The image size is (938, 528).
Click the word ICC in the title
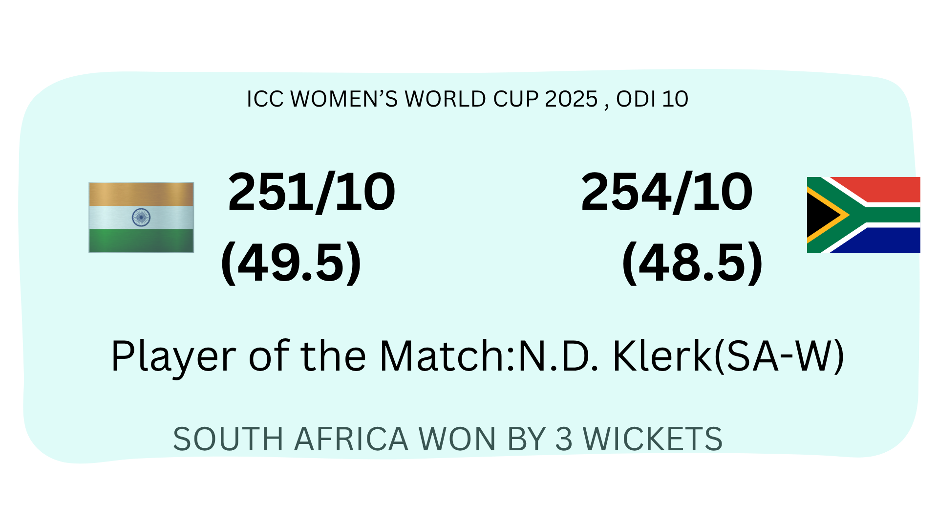[x=265, y=99]
